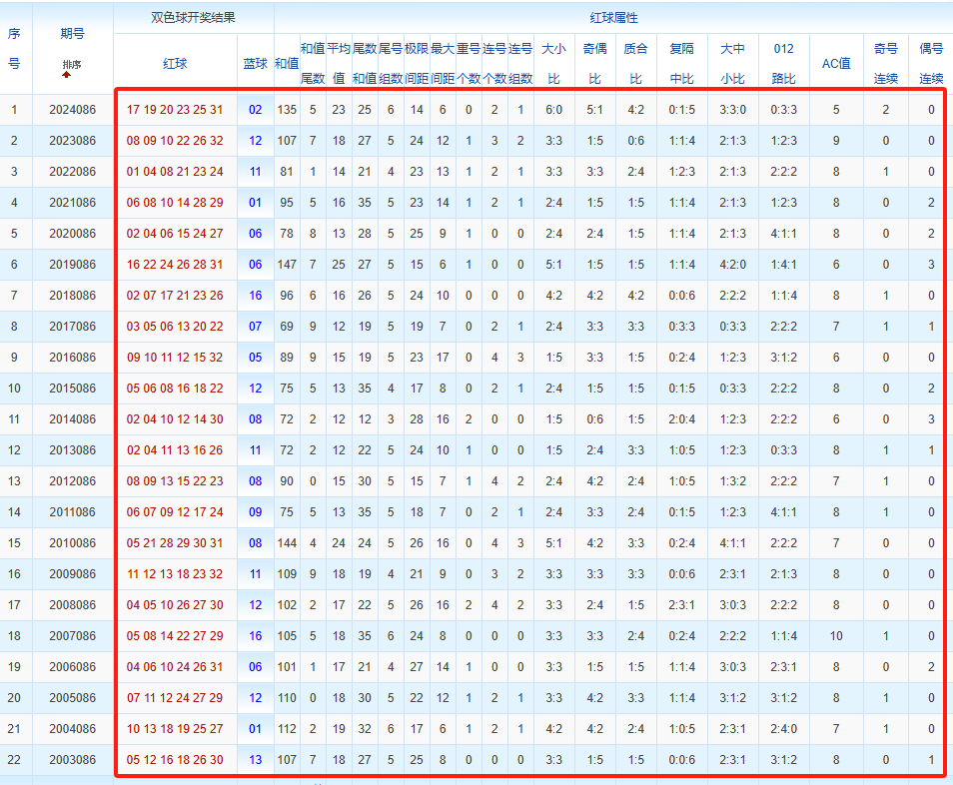This screenshot has height=785, width=953.
Task: Click red balls 07 11 12 24 27 29
Action: coord(175,699)
